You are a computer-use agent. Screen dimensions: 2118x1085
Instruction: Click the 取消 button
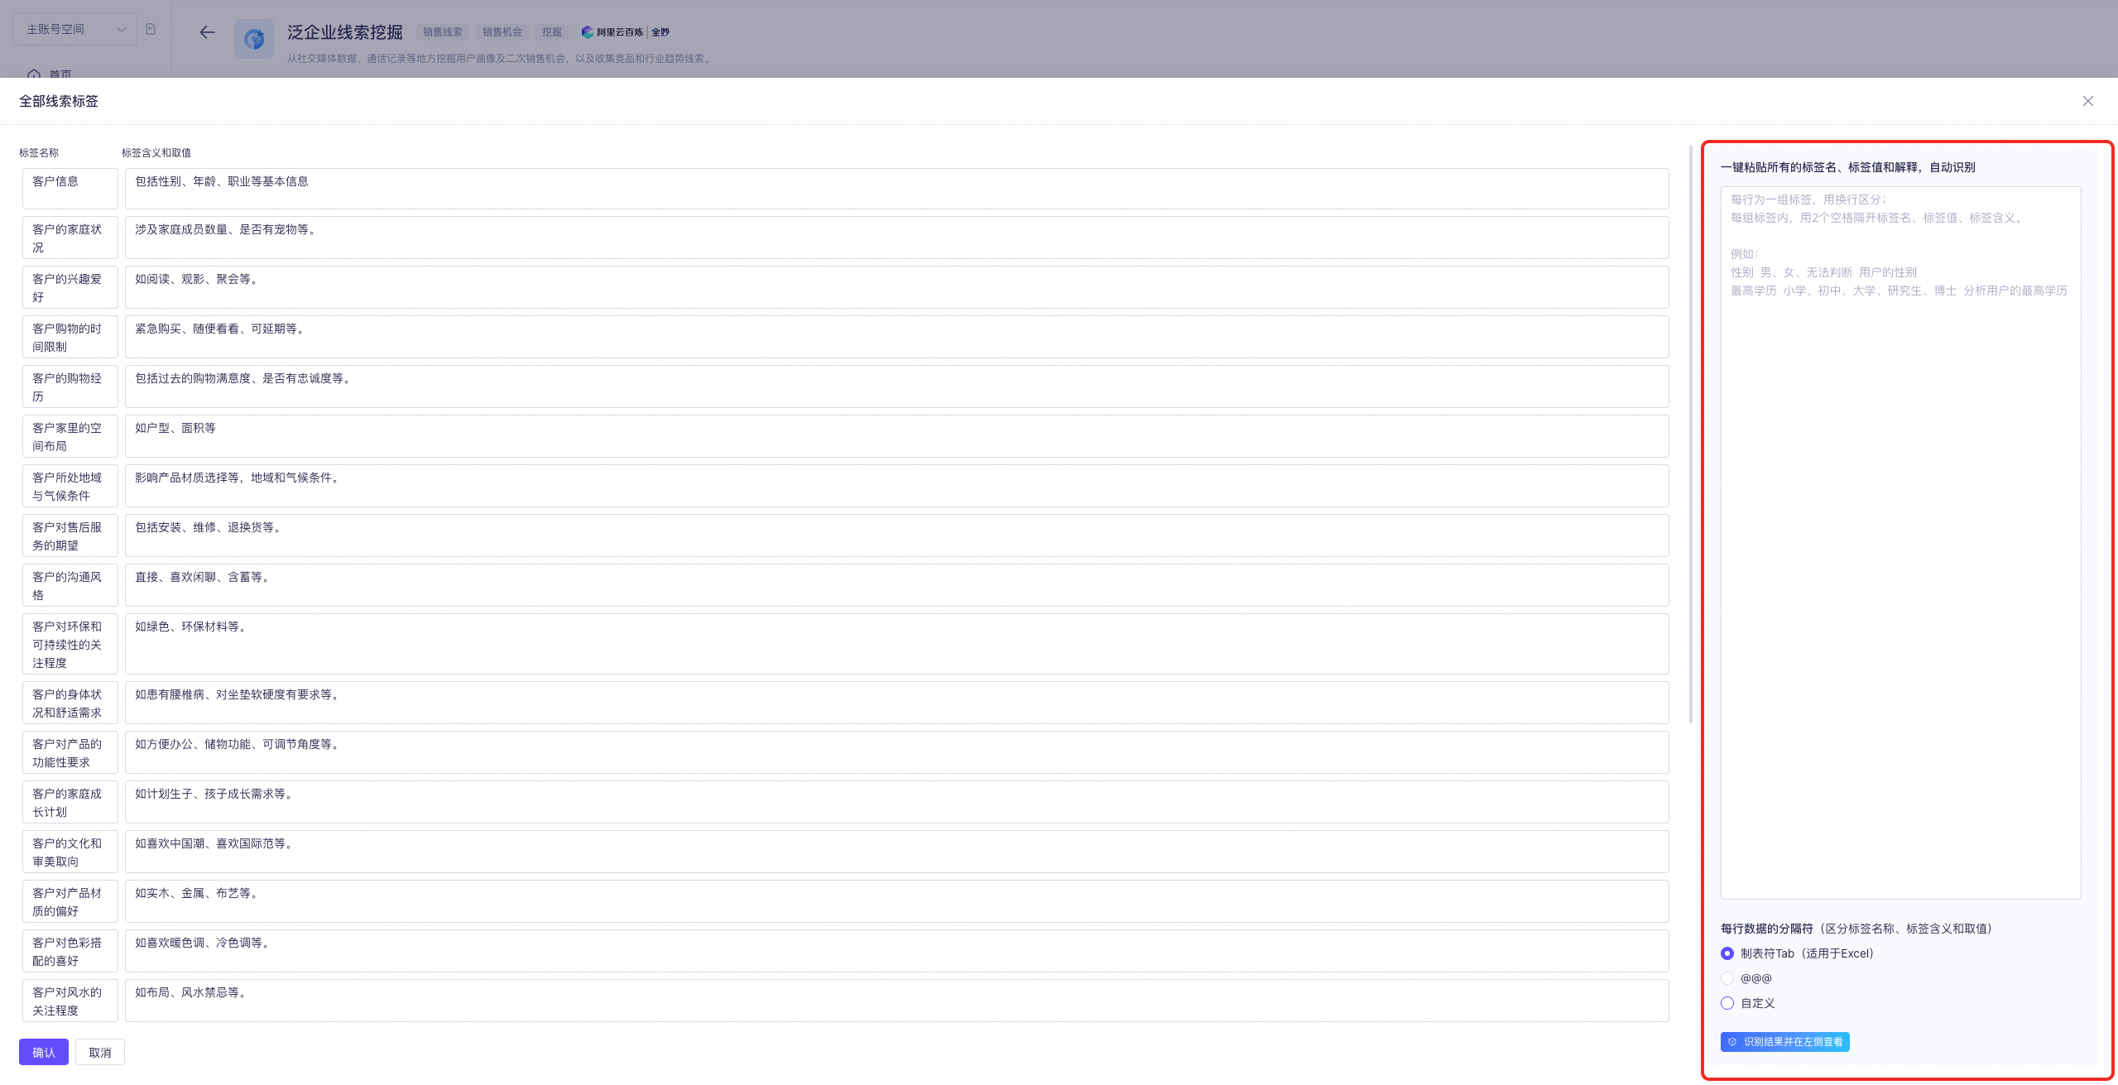pos(99,1052)
